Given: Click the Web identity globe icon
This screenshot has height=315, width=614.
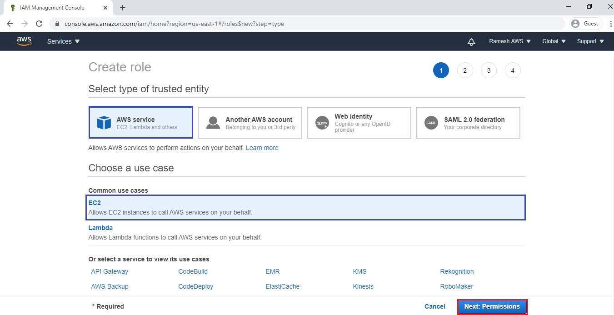Looking at the screenshot, I should [x=322, y=123].
